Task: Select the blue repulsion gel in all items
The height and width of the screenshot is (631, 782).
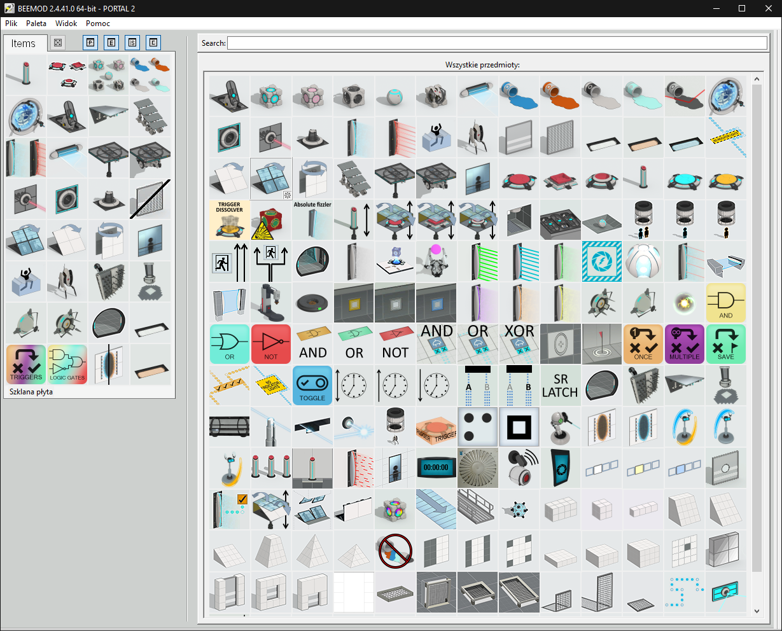Action: pyautogui.click(x=519, y=96)
